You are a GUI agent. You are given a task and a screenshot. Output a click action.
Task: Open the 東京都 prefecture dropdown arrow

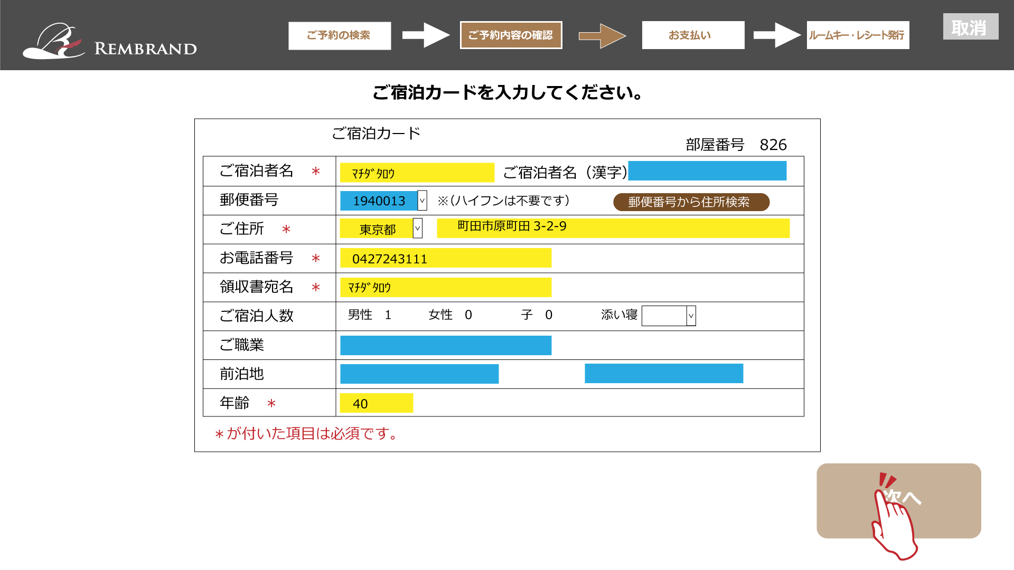417,229
